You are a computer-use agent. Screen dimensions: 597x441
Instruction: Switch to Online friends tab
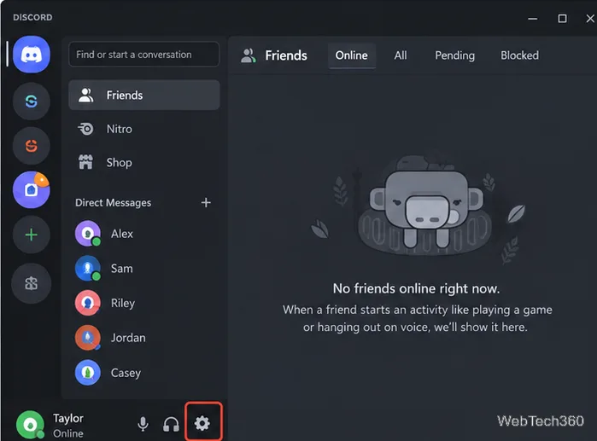pos(352,55)
